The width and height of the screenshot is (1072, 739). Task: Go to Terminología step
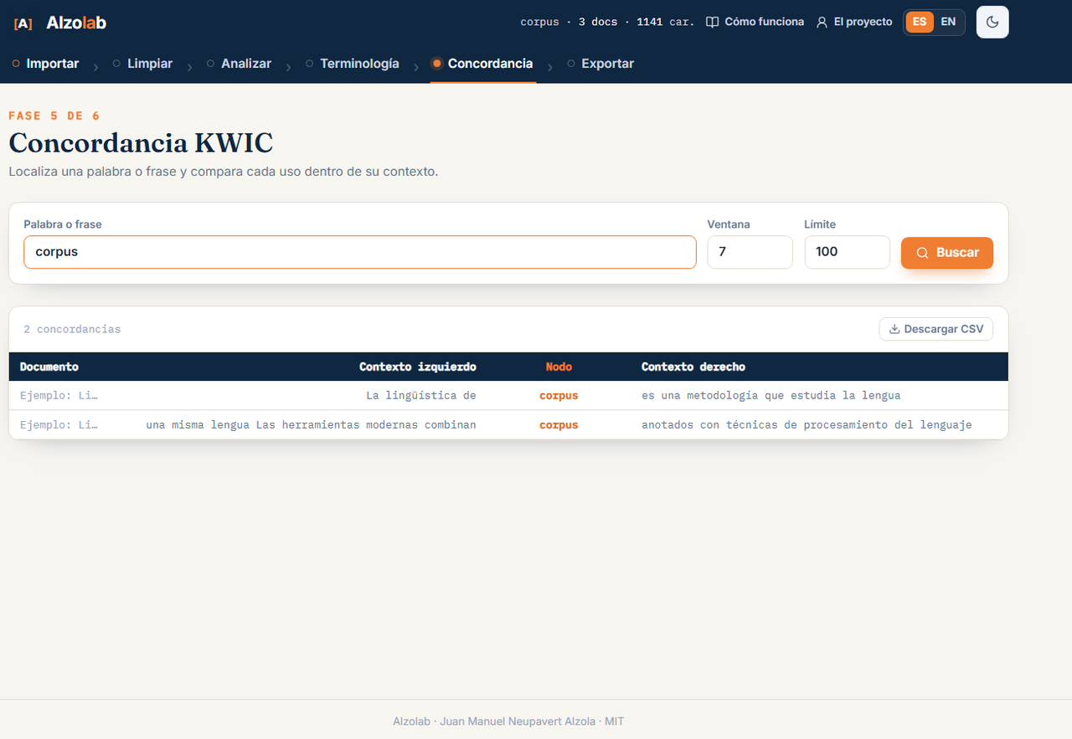352,64
